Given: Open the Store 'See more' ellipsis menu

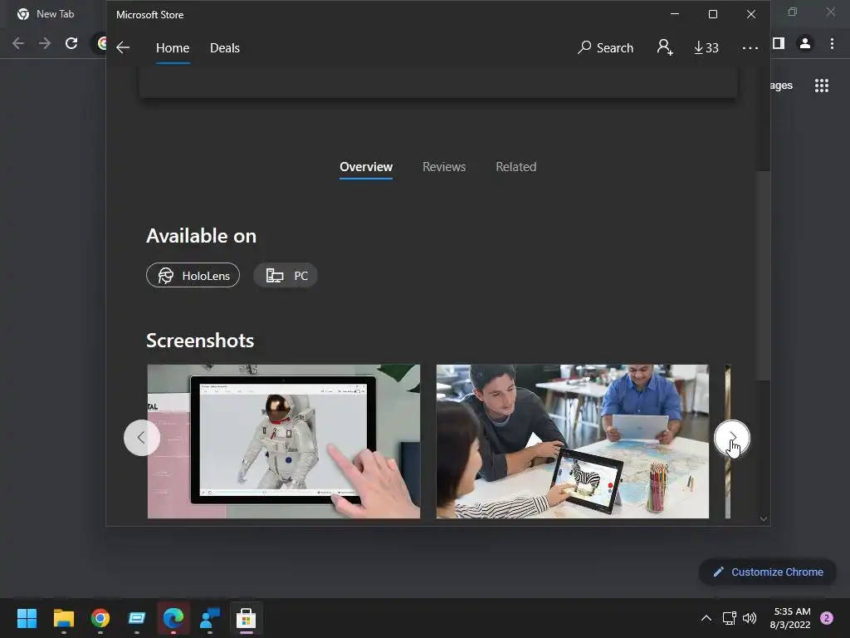Looking at the screenshot, I should click(x=750, y=47).
